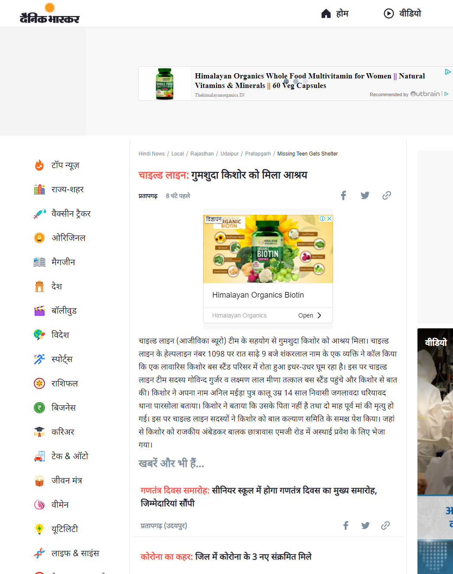Share the main article on Twitter
This screenshot has height=574, width=453.
point(365,195)
